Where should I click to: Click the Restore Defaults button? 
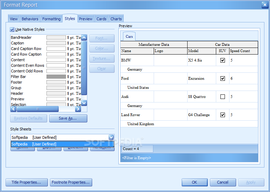click(x=29, y=119)
